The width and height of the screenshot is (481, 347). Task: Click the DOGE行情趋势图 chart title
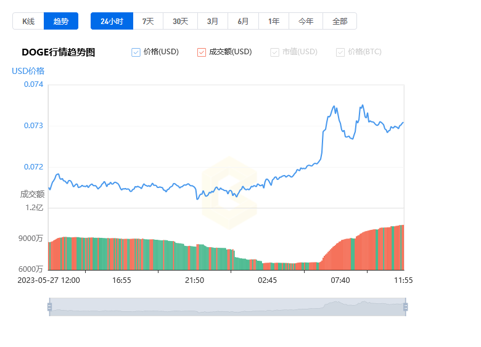coord(59,52)
